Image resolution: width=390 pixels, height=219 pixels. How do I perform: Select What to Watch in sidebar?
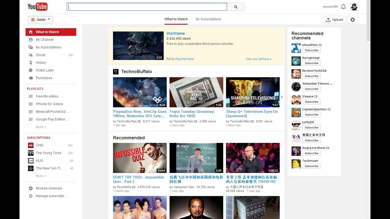(x=51, y=32)
